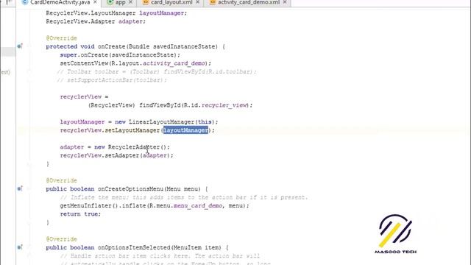Click the override gutter marker beside onOptionsItemSelected
The image size is (471, 265).
(20, 247)
